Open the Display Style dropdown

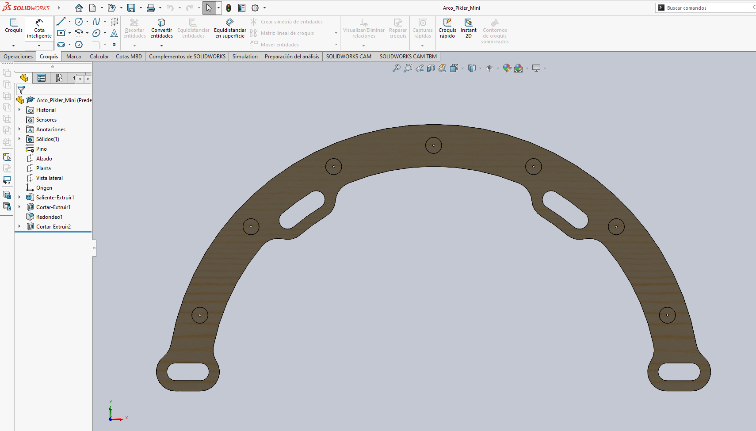[x=480, y=68]
